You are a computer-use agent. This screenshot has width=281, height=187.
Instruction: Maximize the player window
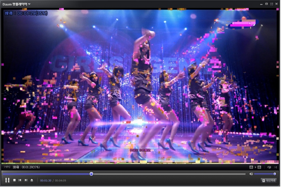pos(266,4)
